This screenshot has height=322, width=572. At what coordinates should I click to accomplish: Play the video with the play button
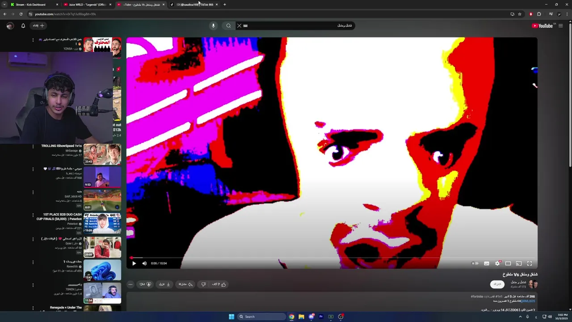pyautogui.click(x=134, y=263)
